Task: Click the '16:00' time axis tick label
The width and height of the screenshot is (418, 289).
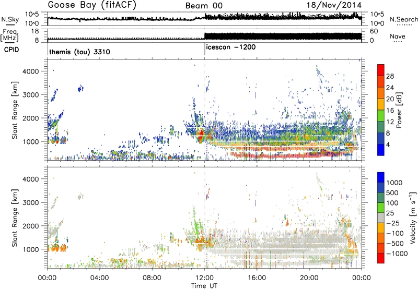Action: point(257,278)
